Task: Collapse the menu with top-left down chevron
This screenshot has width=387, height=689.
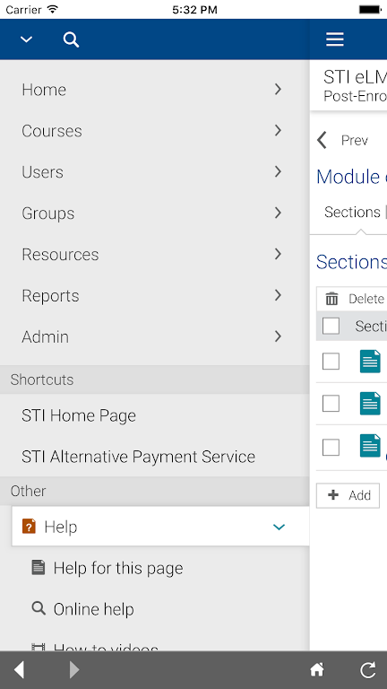Action: [26, 39]
